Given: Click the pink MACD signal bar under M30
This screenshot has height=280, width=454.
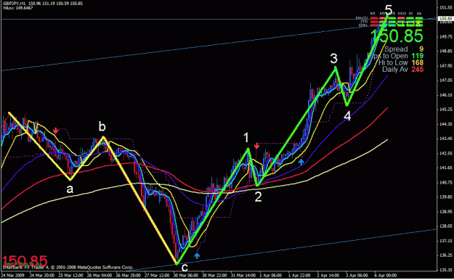Looking at the screenshot, I should (401, 18).
